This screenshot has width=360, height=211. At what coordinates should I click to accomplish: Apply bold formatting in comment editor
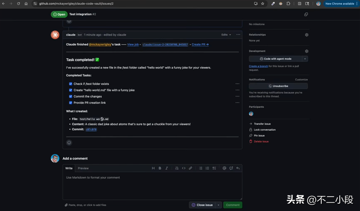click(160, 168)
